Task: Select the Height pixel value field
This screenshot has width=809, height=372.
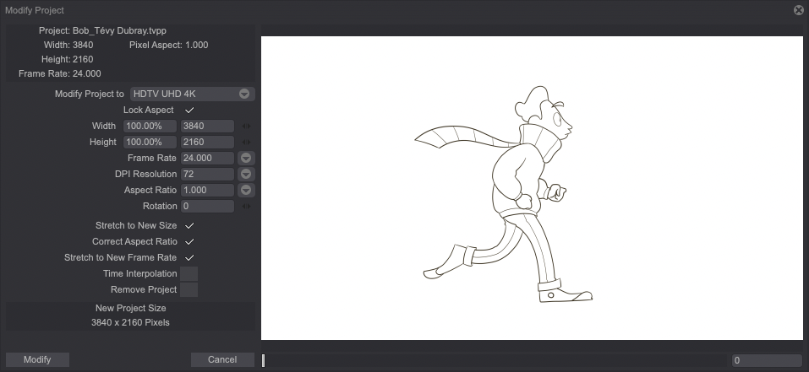Action: 206,142
